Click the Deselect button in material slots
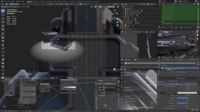 [192, 59]
